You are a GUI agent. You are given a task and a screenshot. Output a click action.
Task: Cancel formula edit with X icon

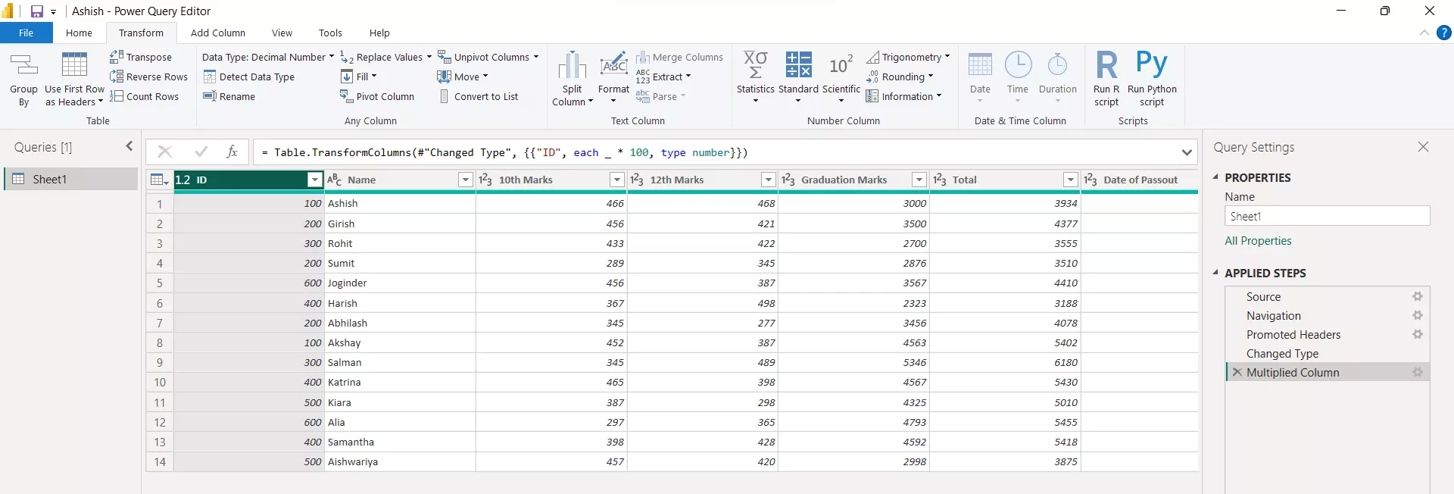(164, 152)
